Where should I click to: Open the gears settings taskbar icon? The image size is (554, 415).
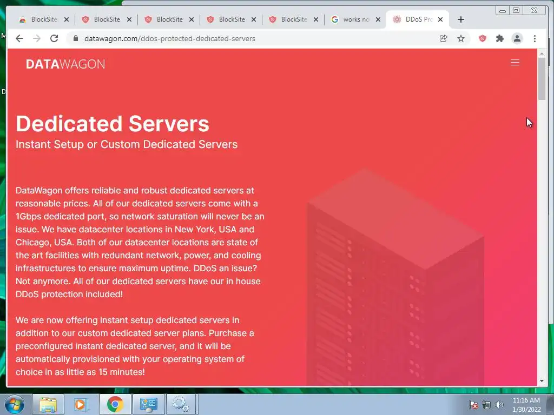[x=181, y=404]
